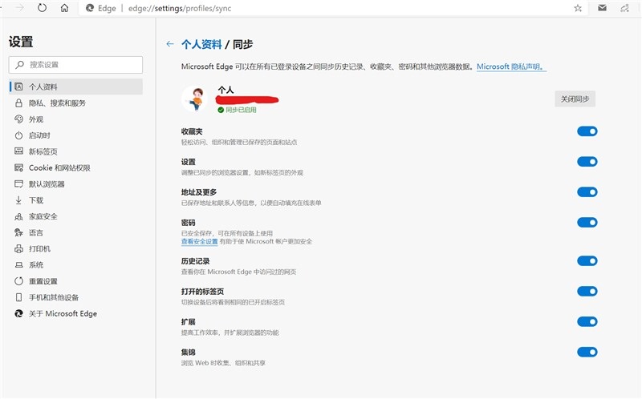642x399 pixels.
Task: Disable 地址及更多 sync toggle
Action: 587,191
